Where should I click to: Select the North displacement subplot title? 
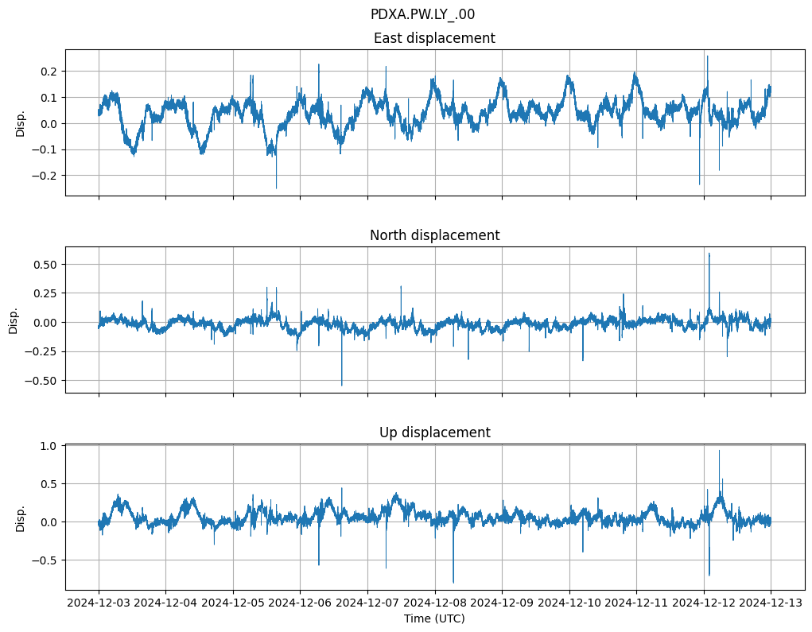[x=434, y=235]
